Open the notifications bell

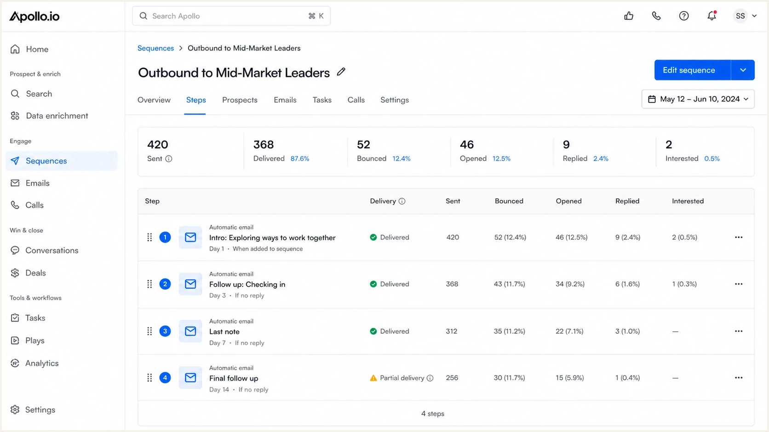click(712, 16)
